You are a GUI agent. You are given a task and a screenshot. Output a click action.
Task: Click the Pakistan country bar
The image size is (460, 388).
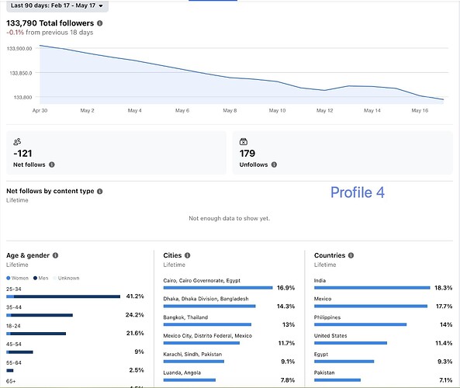tap(337, 380)
